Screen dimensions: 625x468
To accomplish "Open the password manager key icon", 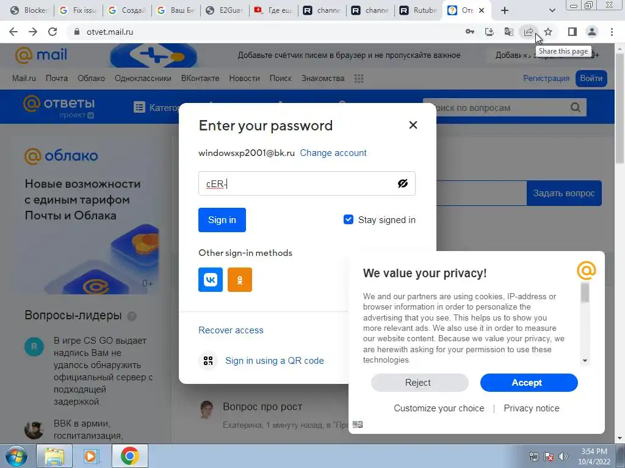I will (470, 32).
